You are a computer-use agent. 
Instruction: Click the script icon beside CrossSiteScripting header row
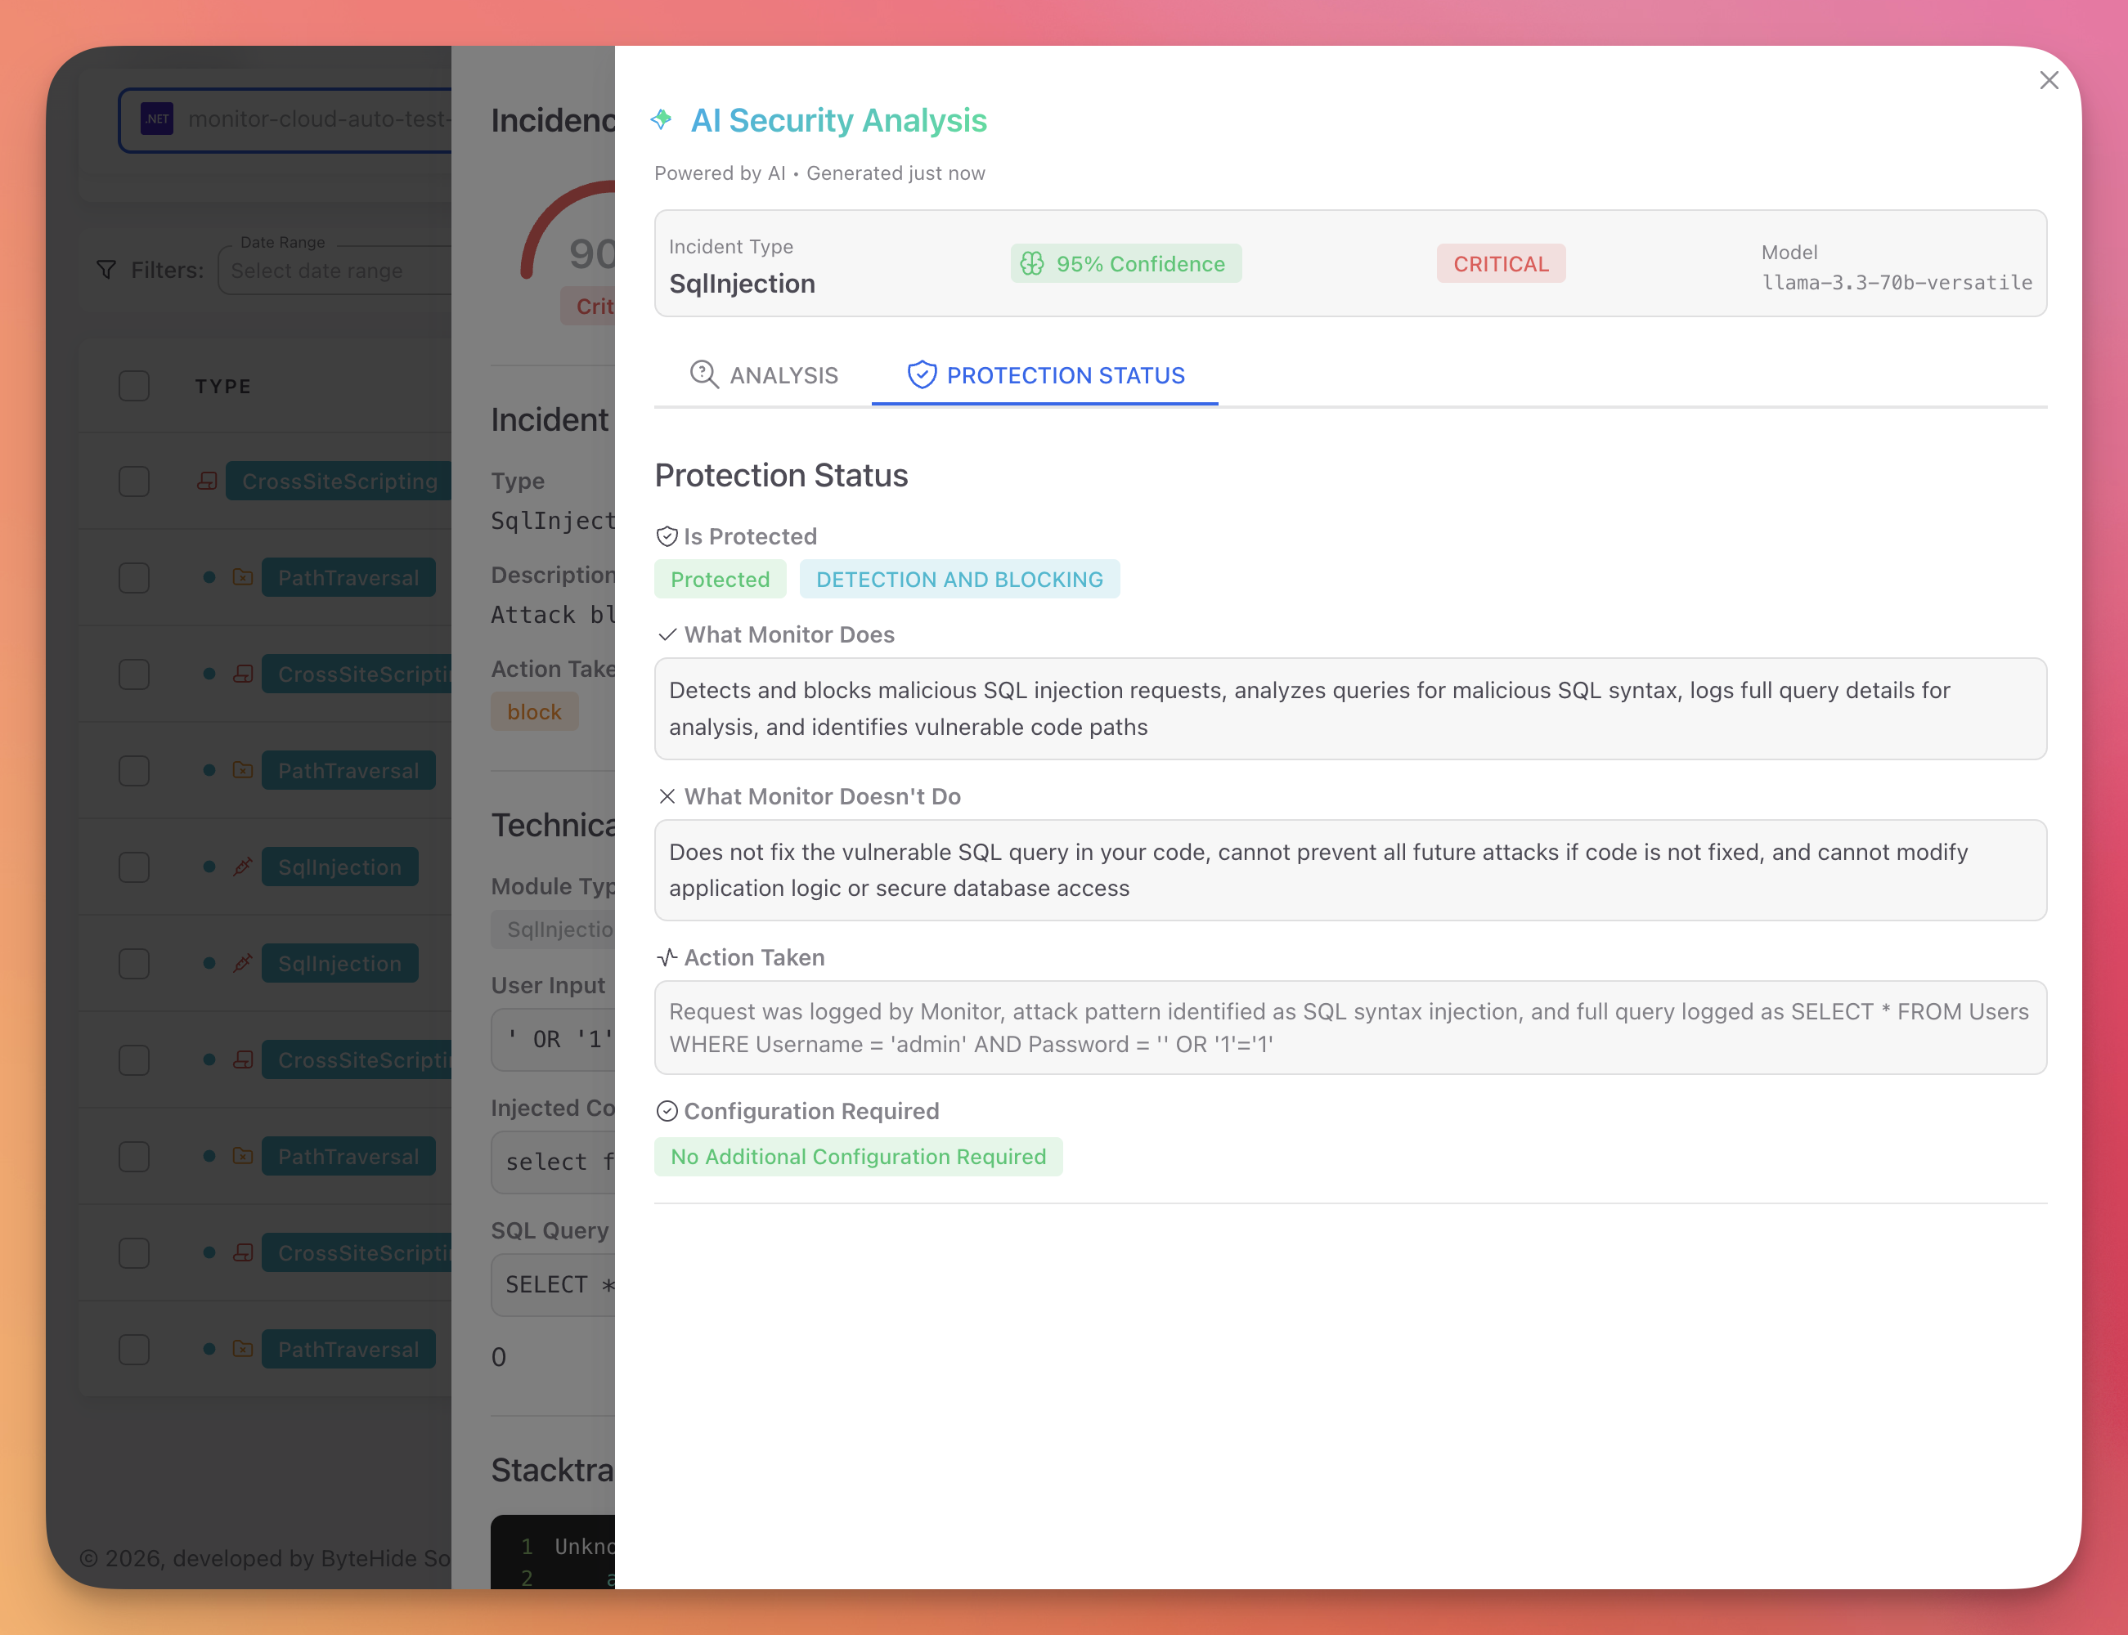[208, 480]
